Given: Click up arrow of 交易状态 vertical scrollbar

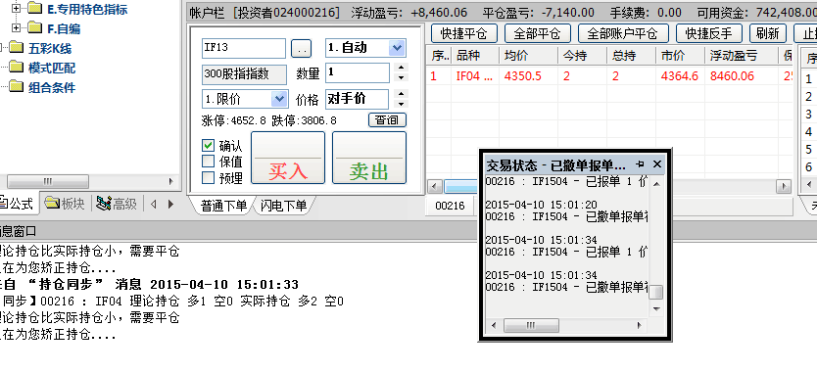Looking at the screenshot, I should (656, 183).
